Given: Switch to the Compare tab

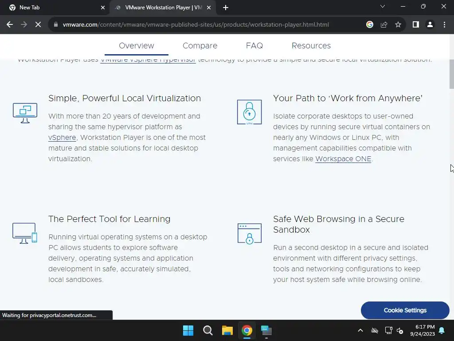Looking at the screenshot, I should pos(200,46).
